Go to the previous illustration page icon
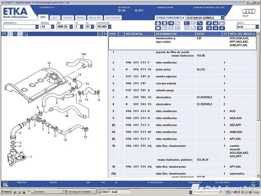The width and height of the screenshot is (261, 196). 215,23
